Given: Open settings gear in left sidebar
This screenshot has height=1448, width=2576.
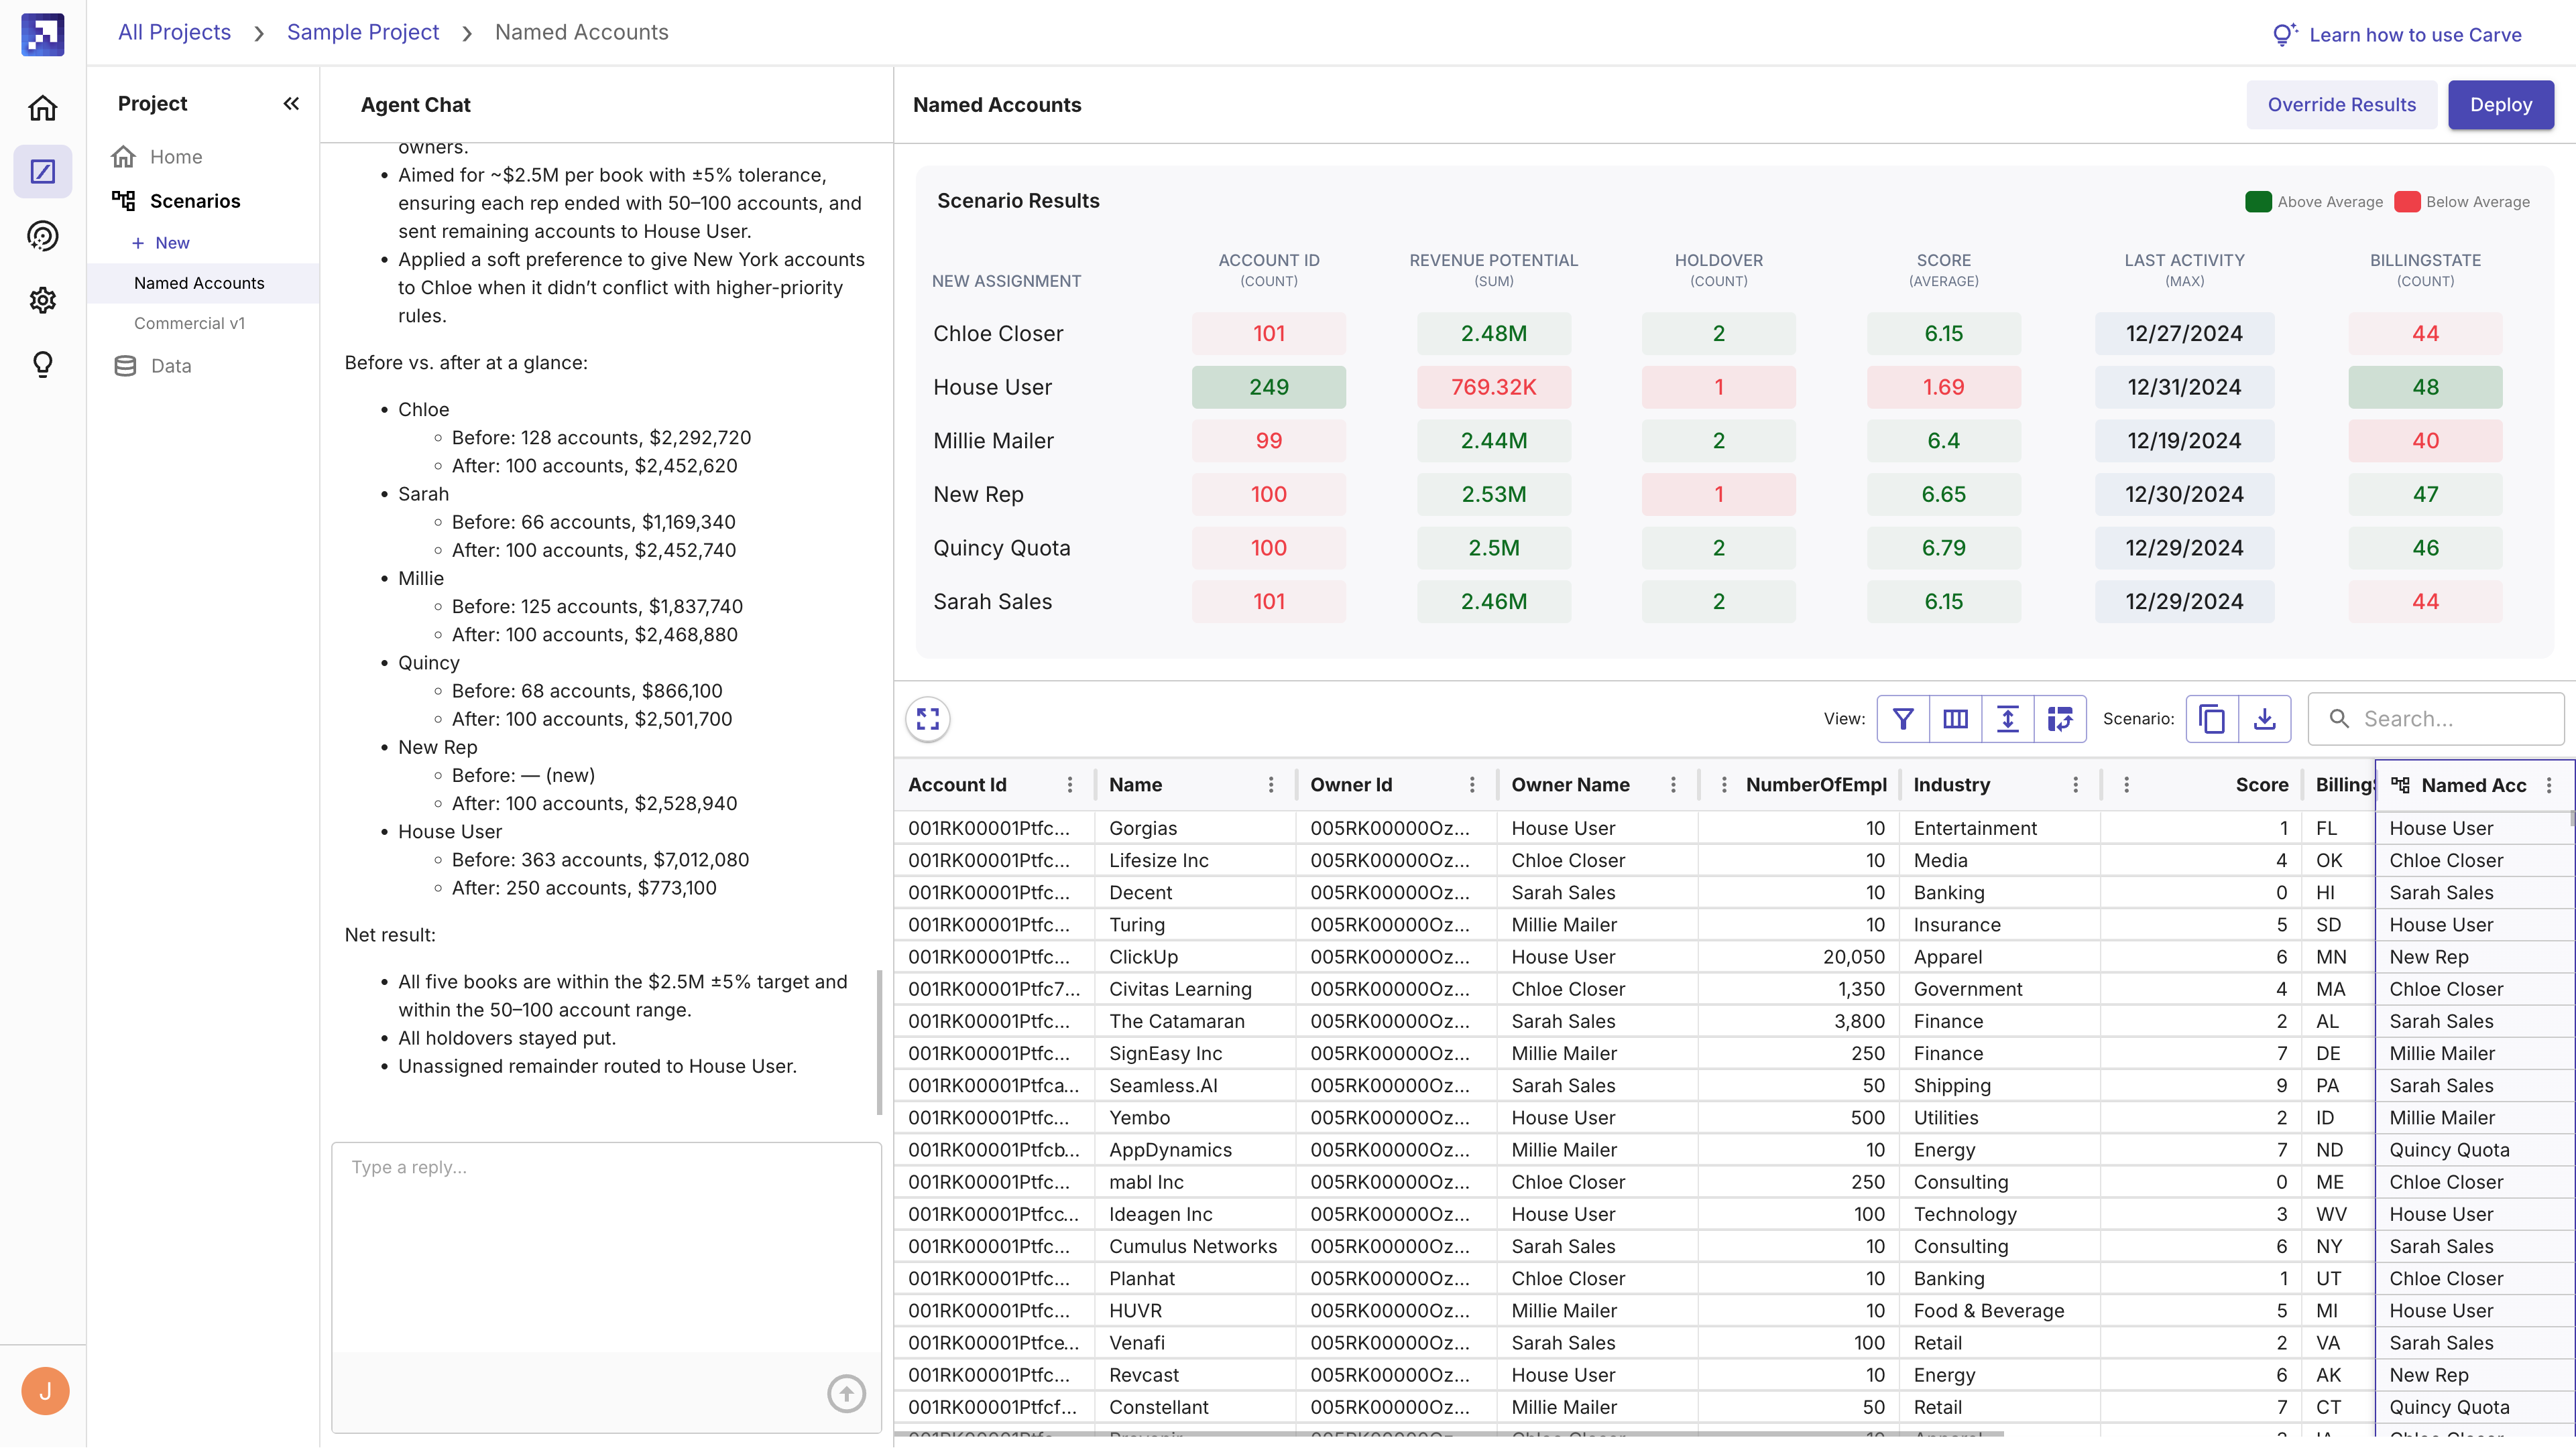Looking at the screenshot, I should click(43, 300).
